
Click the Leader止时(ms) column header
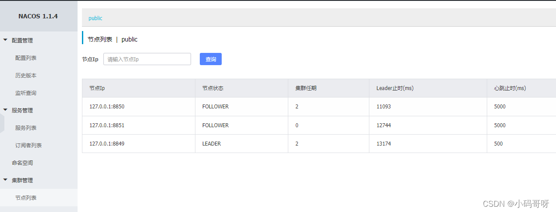tap(428, 88)
